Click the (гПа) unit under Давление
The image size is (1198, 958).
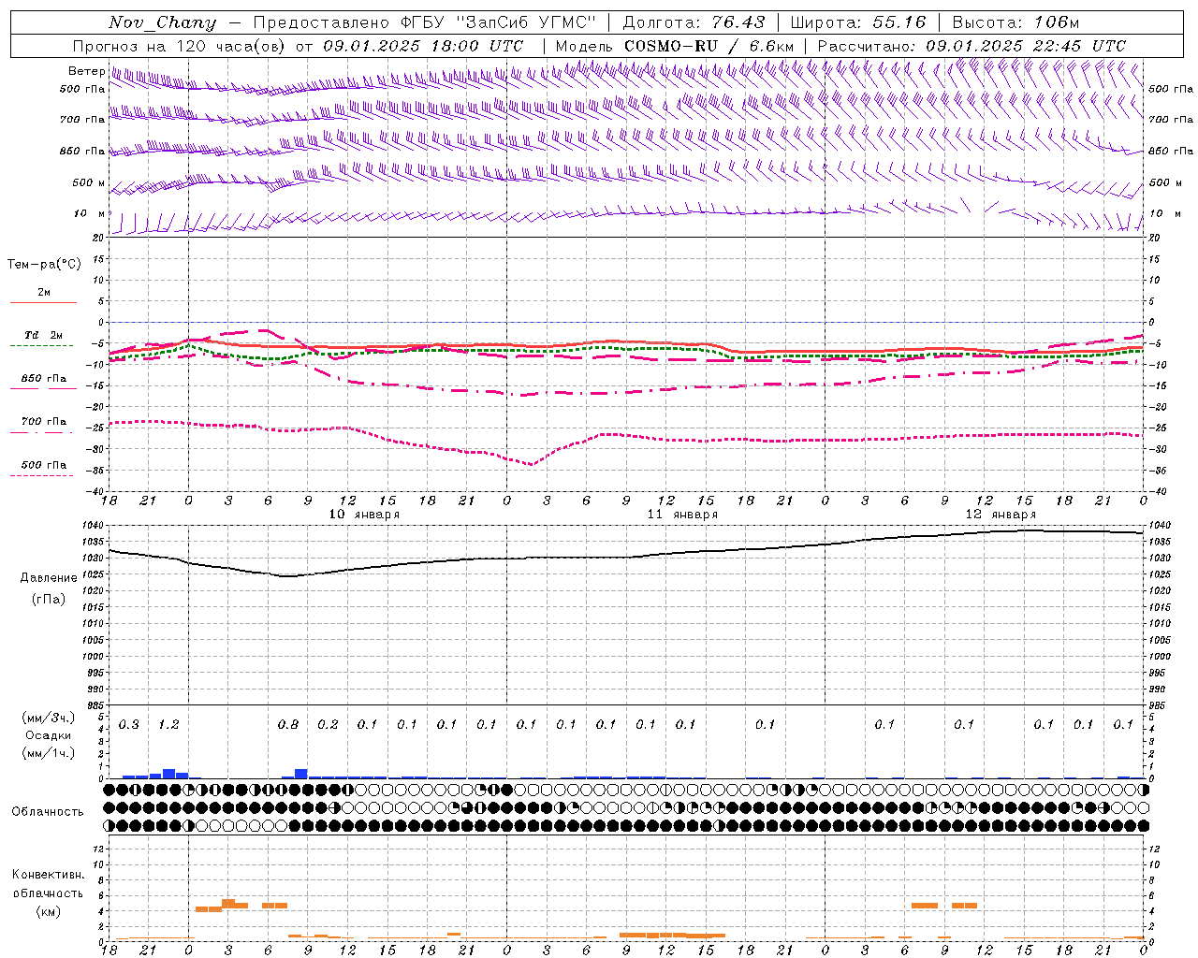[x=49, y=599]
